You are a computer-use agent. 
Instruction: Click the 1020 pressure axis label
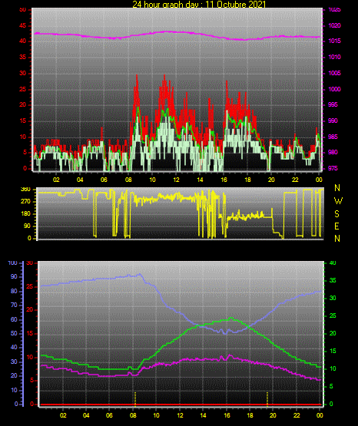pyautogui.click(x=334, y=26)
